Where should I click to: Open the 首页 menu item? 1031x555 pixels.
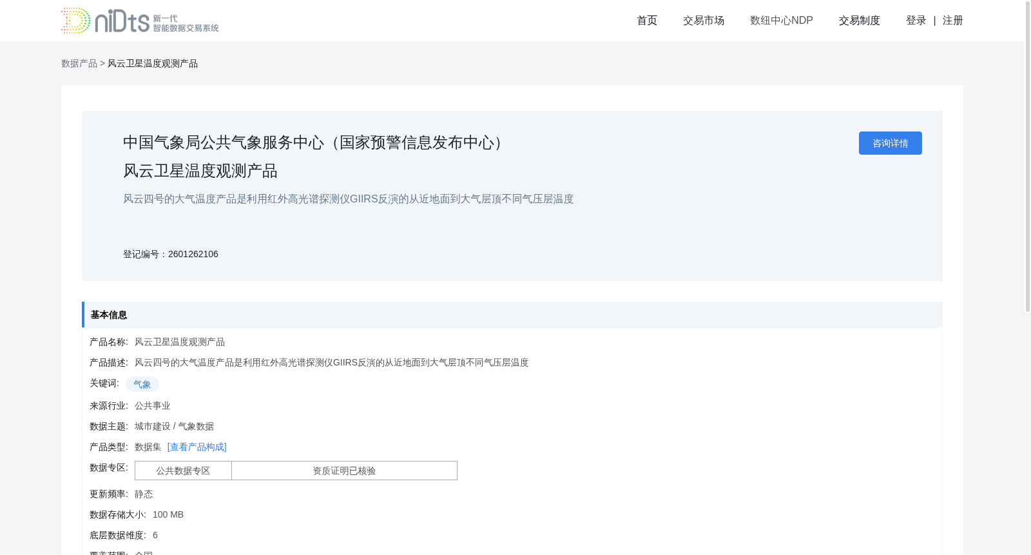click(647, 21)
